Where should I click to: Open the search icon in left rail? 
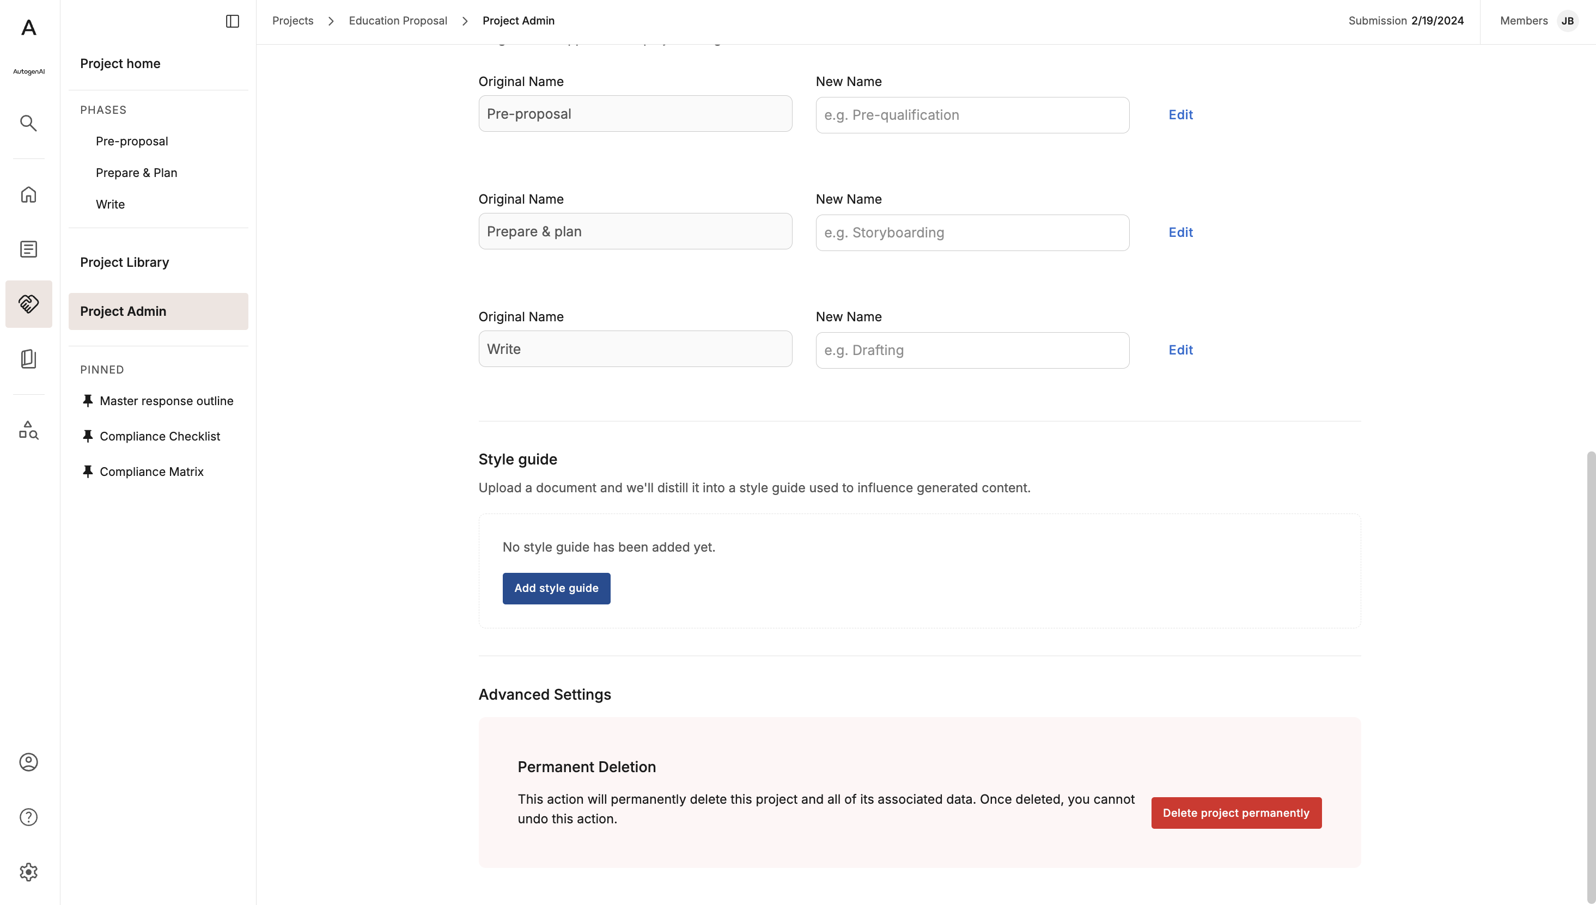[29, 123]
